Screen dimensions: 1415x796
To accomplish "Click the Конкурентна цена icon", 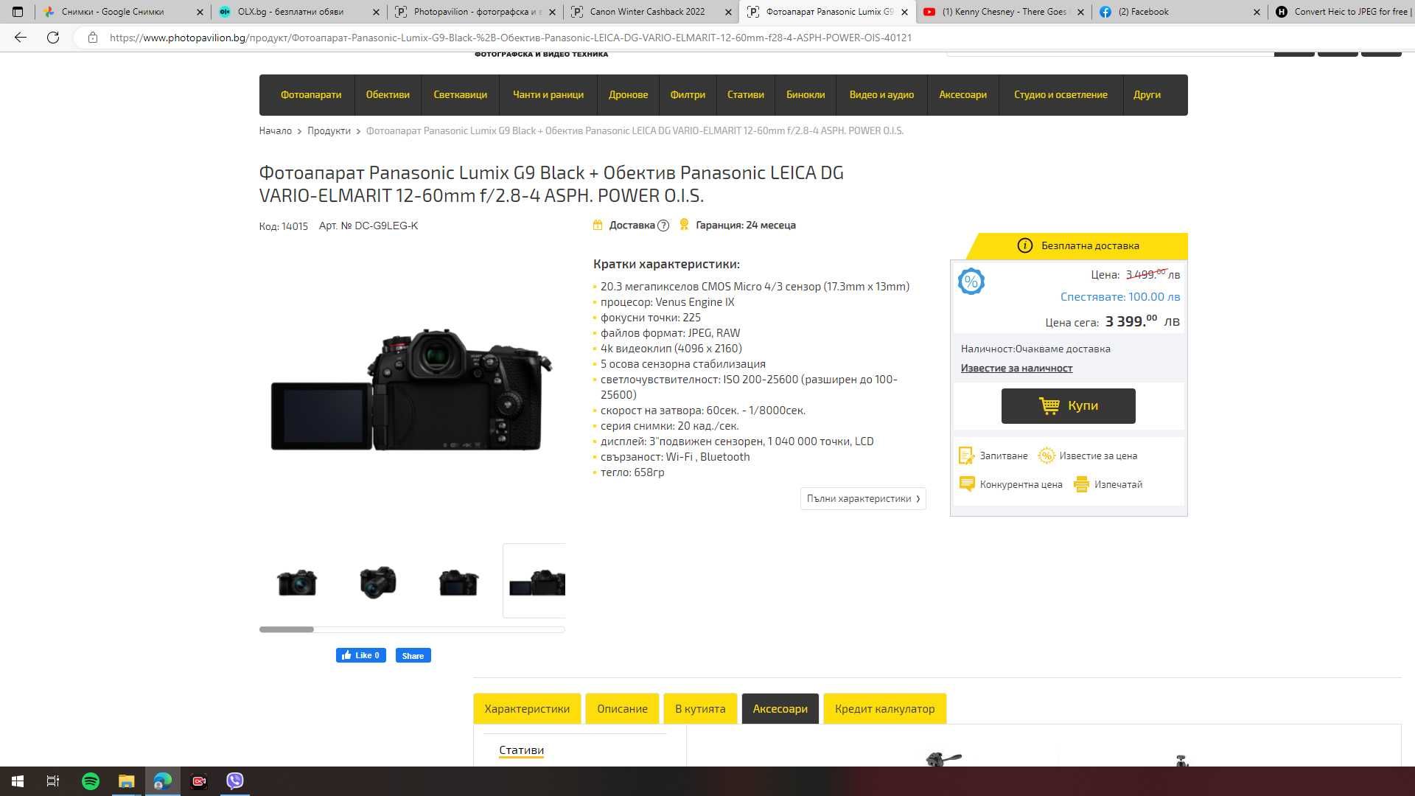I will (x=966, y=484).
